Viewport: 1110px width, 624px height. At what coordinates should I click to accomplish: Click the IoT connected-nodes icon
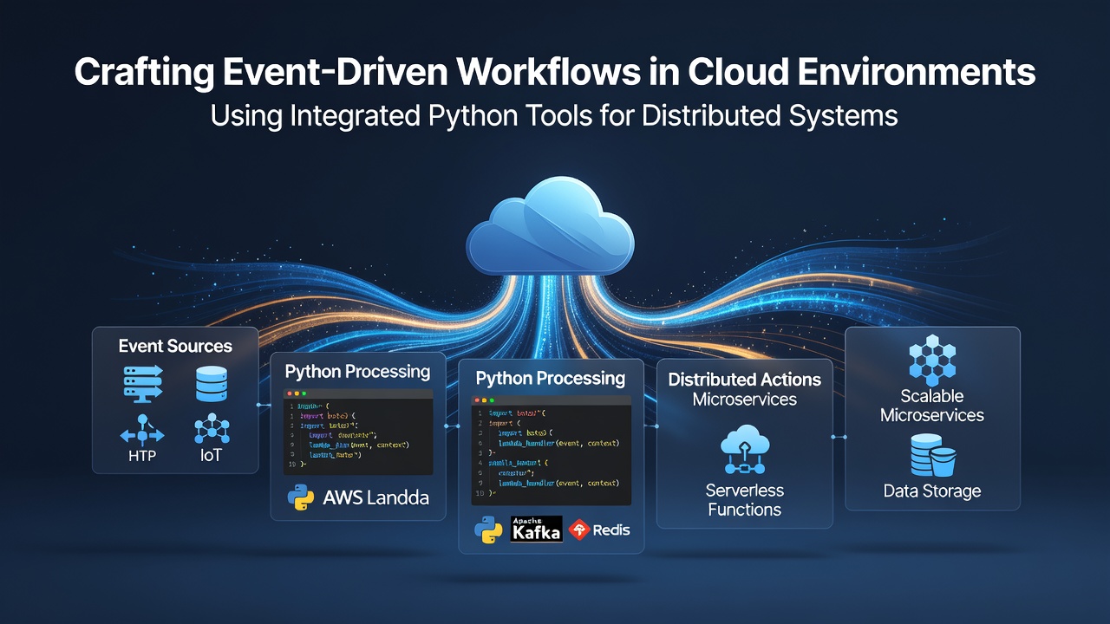coord(212,428)
